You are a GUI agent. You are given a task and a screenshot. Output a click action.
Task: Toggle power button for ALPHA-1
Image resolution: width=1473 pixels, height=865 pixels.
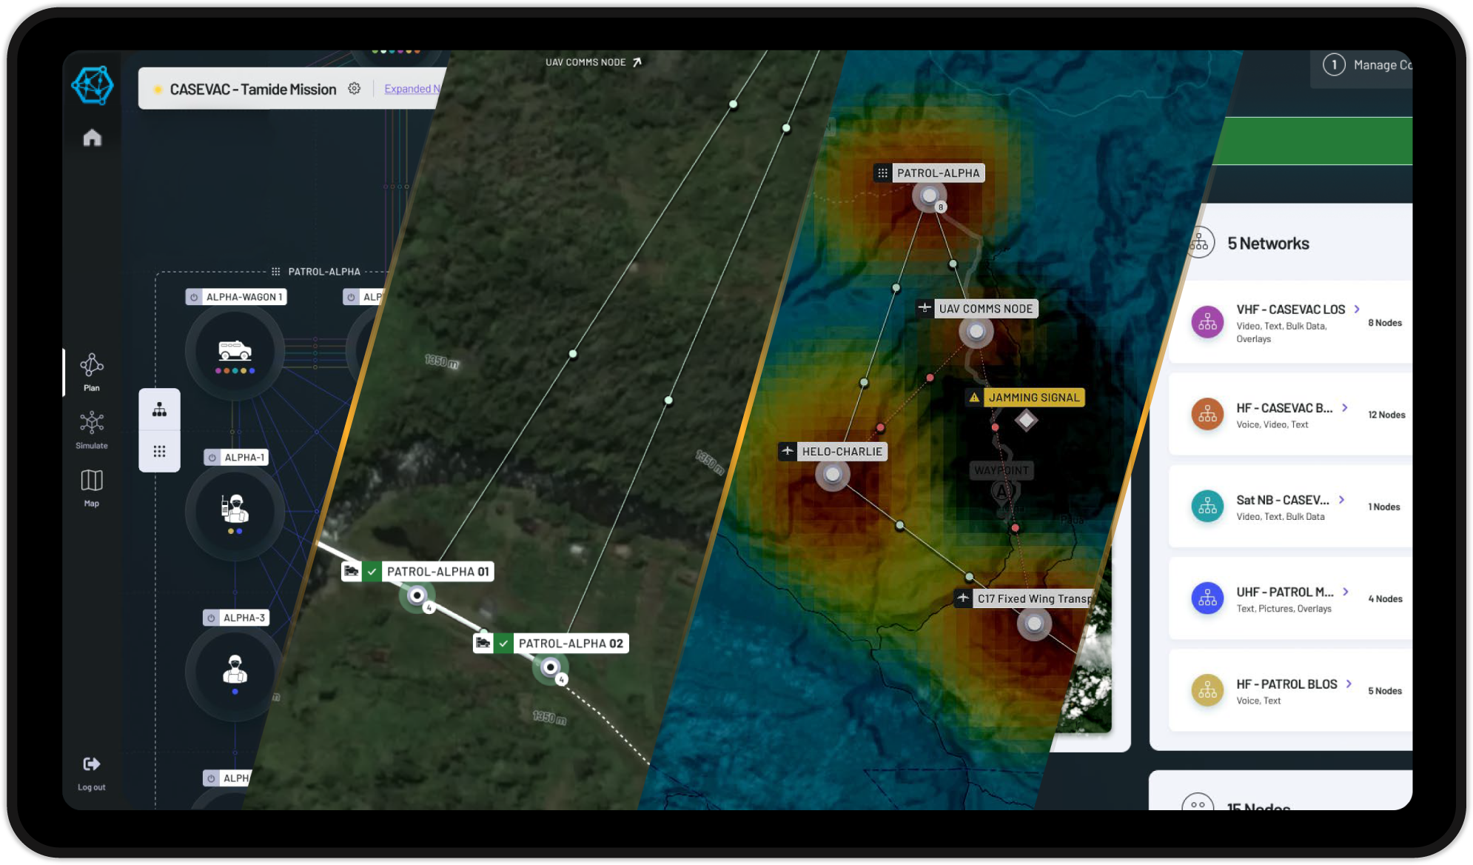click(212, 458)
